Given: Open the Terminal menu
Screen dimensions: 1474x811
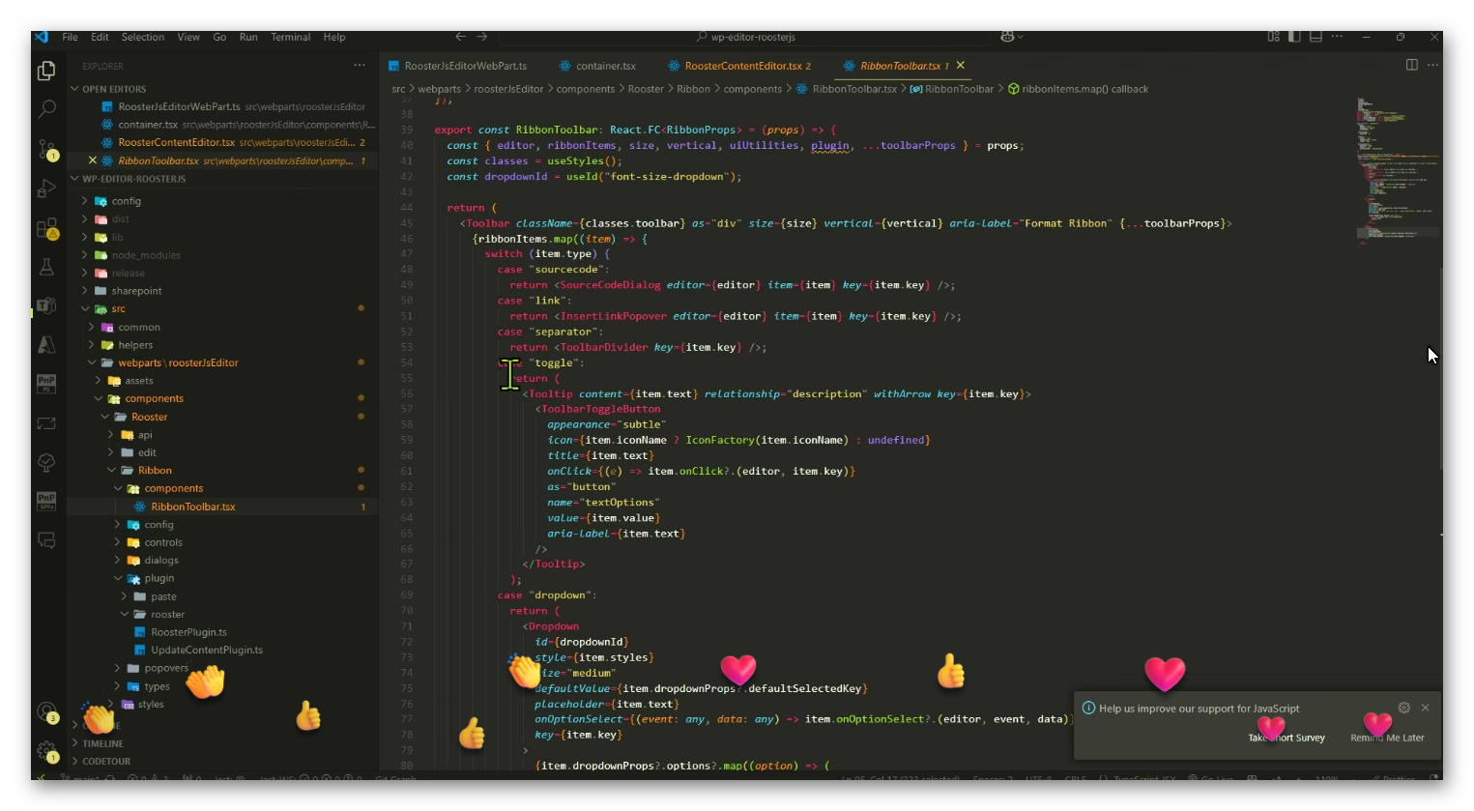Looking at the screenshot, I should pyautogui.click(x=291, y=37).
